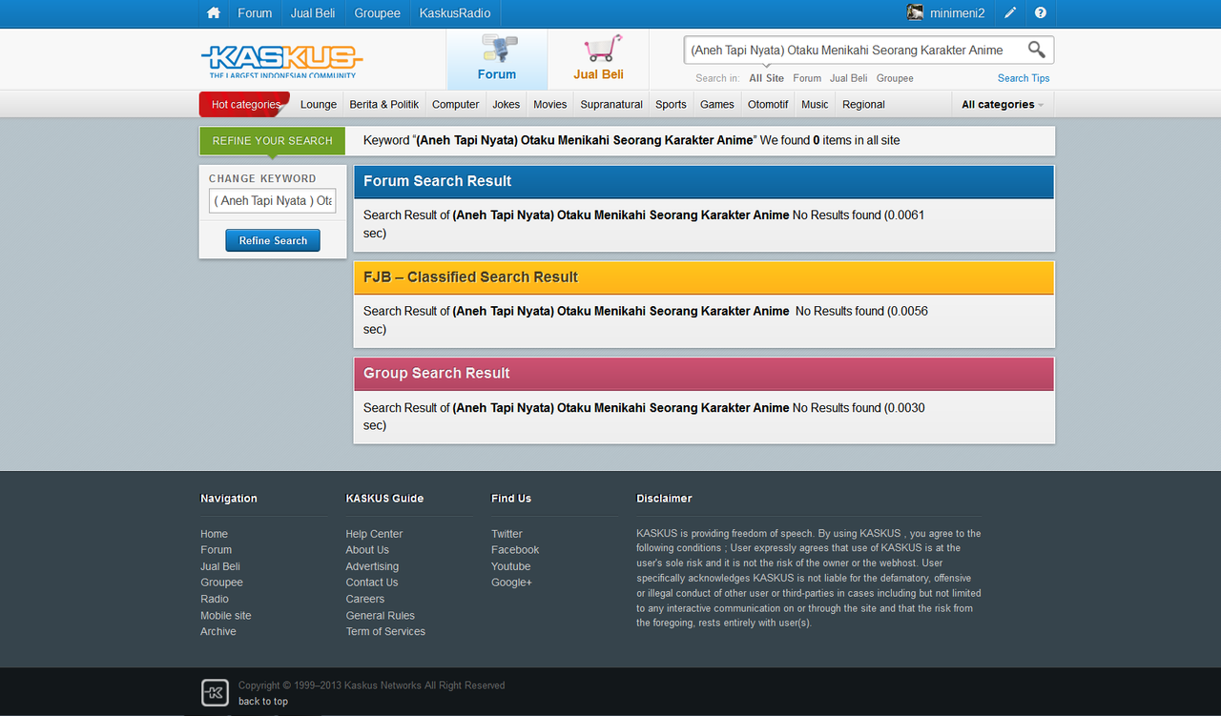This screenshot has height=716, width=1221.
Task: Open Berita & Politik category
Action: pos(384,104)
